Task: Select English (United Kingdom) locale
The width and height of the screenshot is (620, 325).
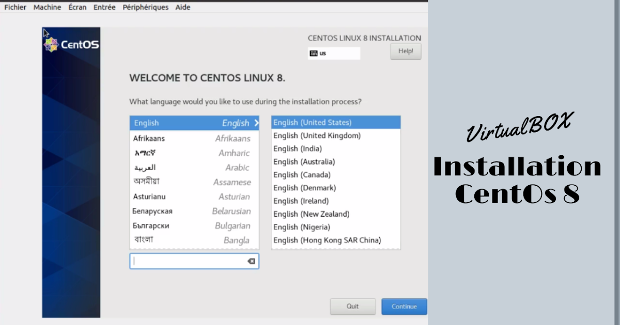Action: [317, 135]
